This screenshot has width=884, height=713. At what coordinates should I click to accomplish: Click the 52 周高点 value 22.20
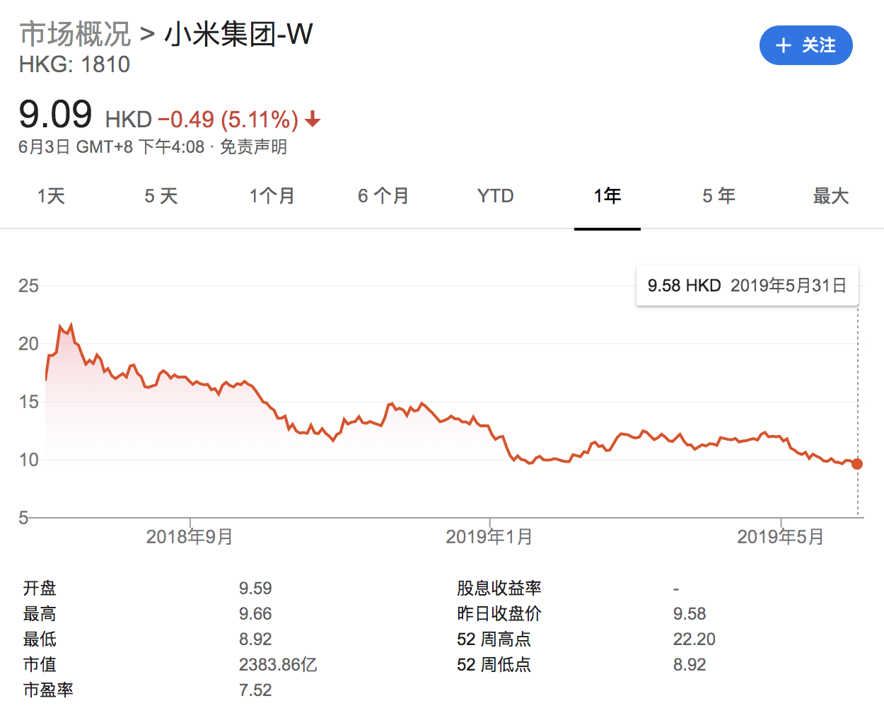click(694, 639)
